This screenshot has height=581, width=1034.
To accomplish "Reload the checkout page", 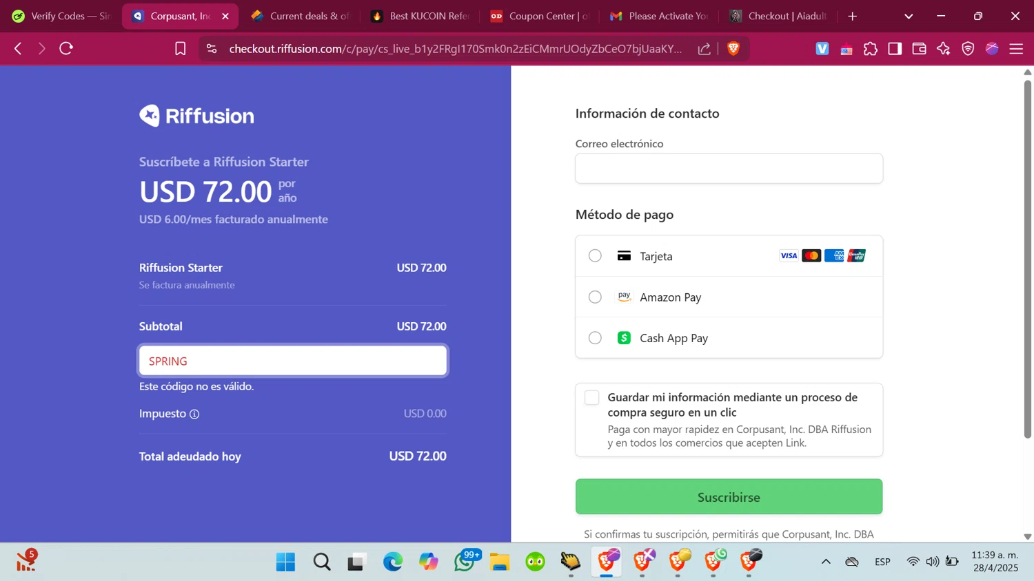I will (66, 48).
